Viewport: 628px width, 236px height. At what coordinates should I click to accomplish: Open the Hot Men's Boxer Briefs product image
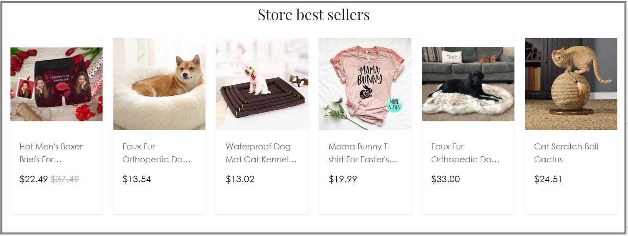tap(57, 84)
